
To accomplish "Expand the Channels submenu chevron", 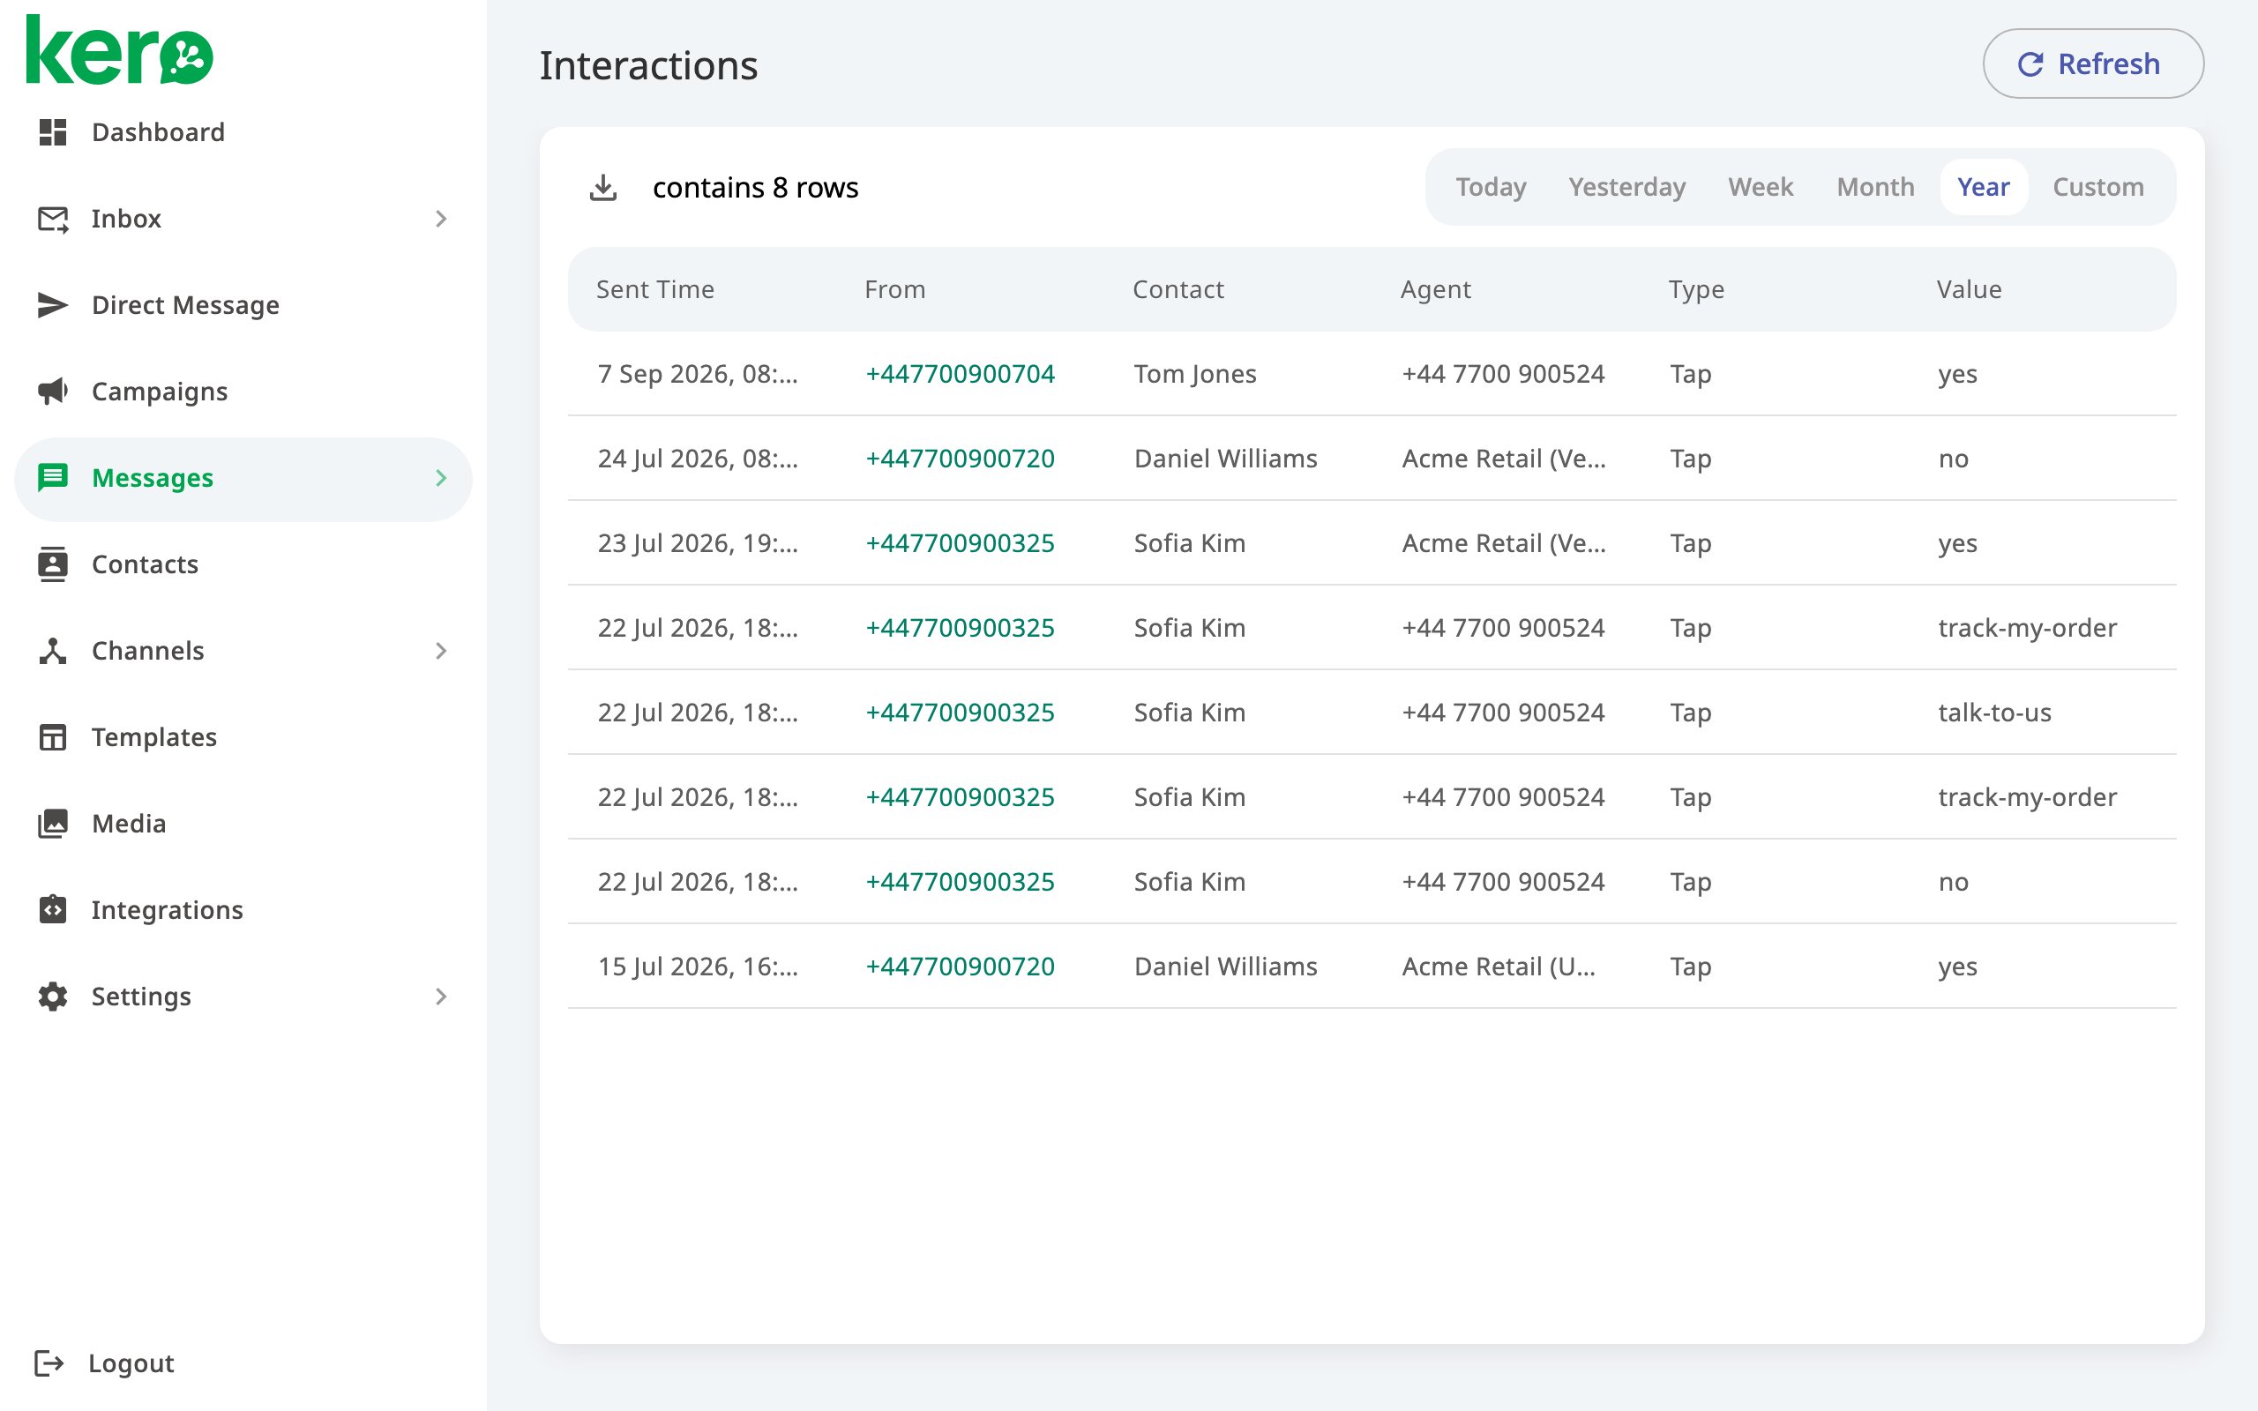I will (441, 651).
